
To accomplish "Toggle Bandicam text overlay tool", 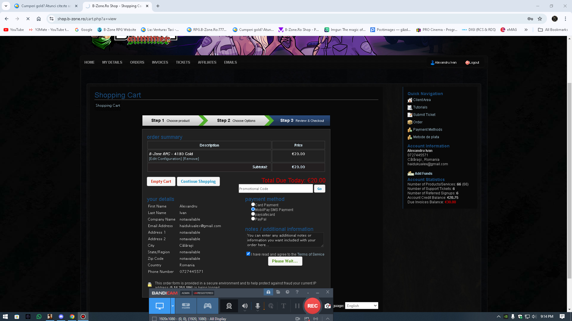I will 284,306.
